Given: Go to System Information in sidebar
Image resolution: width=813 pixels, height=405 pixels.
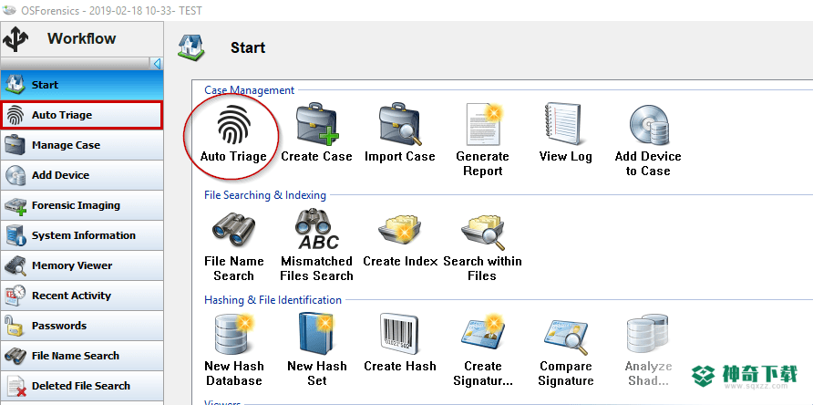Looking at the screenshot, I should pos(82,235).
